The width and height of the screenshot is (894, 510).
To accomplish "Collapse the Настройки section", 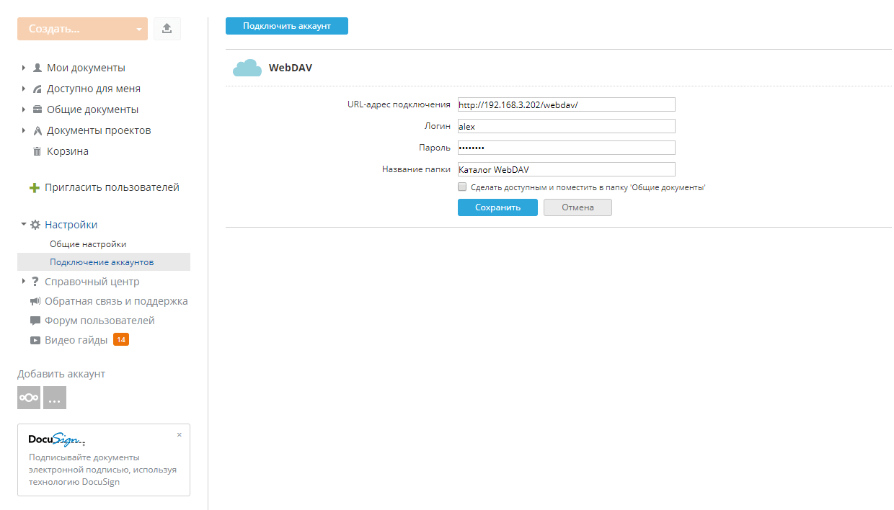I will pos(24,225).
